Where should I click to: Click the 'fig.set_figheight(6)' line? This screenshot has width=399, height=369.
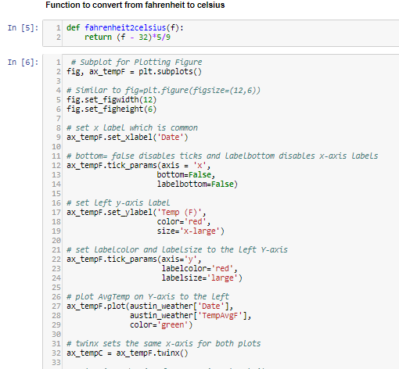click(x=111, y=109)
